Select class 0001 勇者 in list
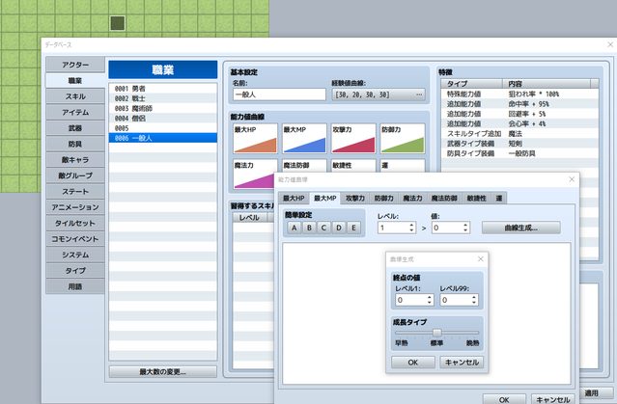The image size is (617, 404). [x=163, y=89]
